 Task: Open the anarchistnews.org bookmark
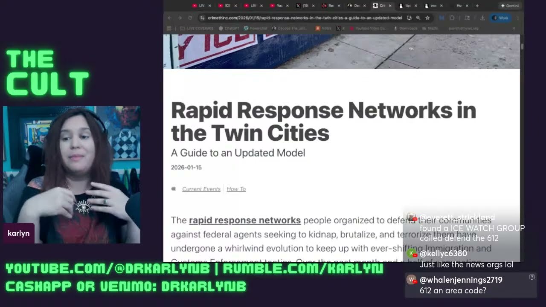pyautogui.click(x=464, y=29)
